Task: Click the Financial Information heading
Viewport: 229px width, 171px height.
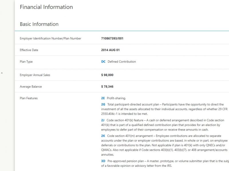Action: coord(46,7)
